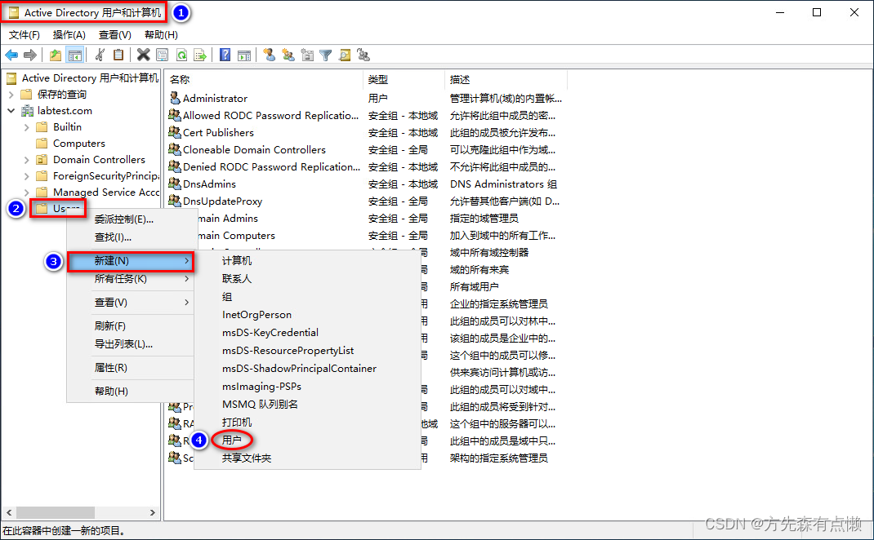Click the Back arrow toolbar icon
Viewport: 874px width, 540px height.
pyautogui.click(x=11, y=55)
